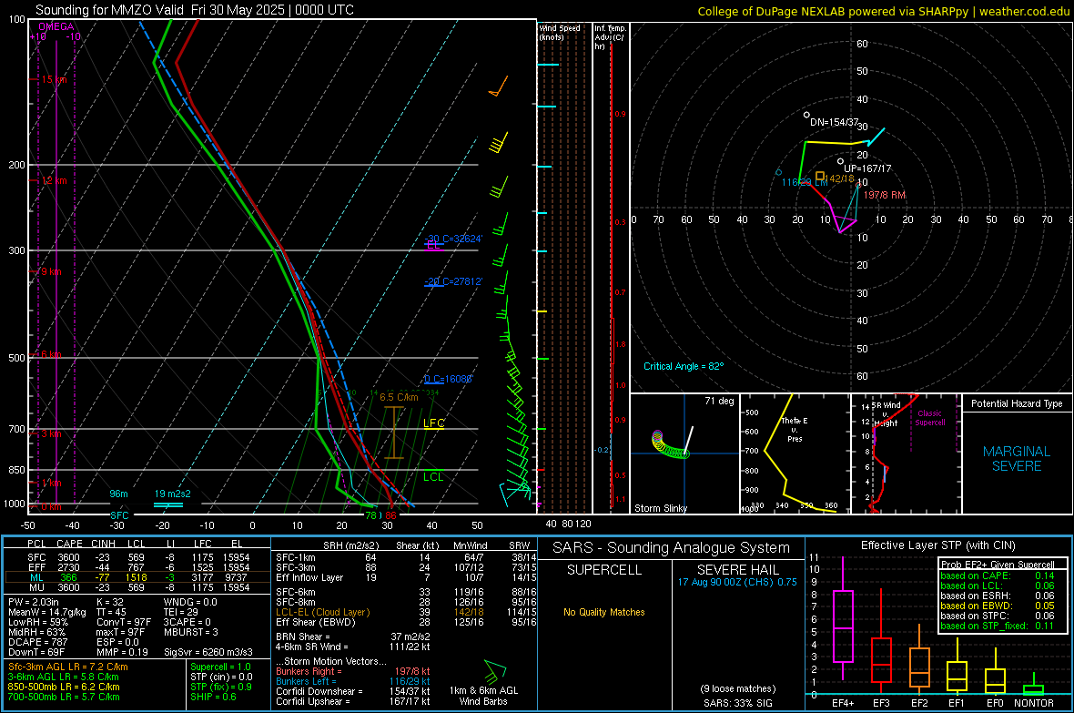Click the EFF row in the parcel table
Viewport: 1074px width, 713px height.
coord(137,567)
